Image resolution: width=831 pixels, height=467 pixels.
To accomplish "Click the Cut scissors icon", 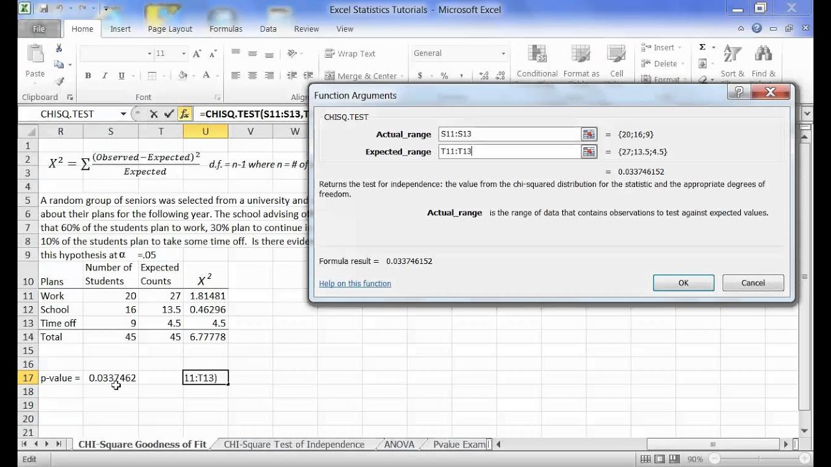I will [x=59, y=48].
